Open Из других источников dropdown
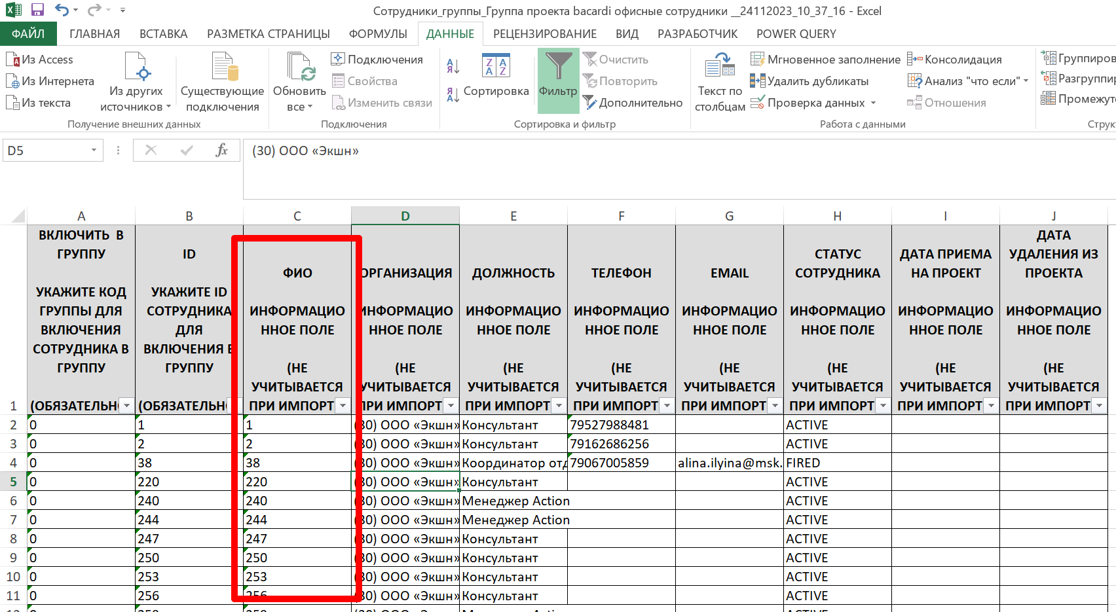This screenshot has height=612, width=1116. (x=136, y=82)
